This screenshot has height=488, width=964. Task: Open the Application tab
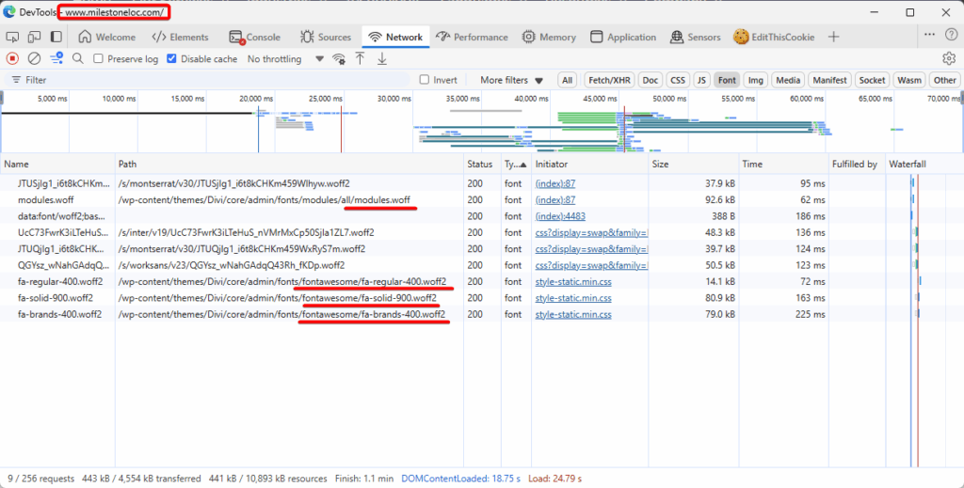point(623,37)
